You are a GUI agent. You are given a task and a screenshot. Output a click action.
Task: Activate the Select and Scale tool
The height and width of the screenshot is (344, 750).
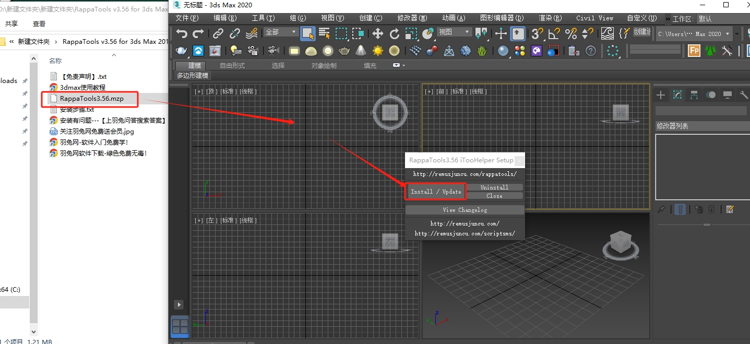(x=411, y=34)
